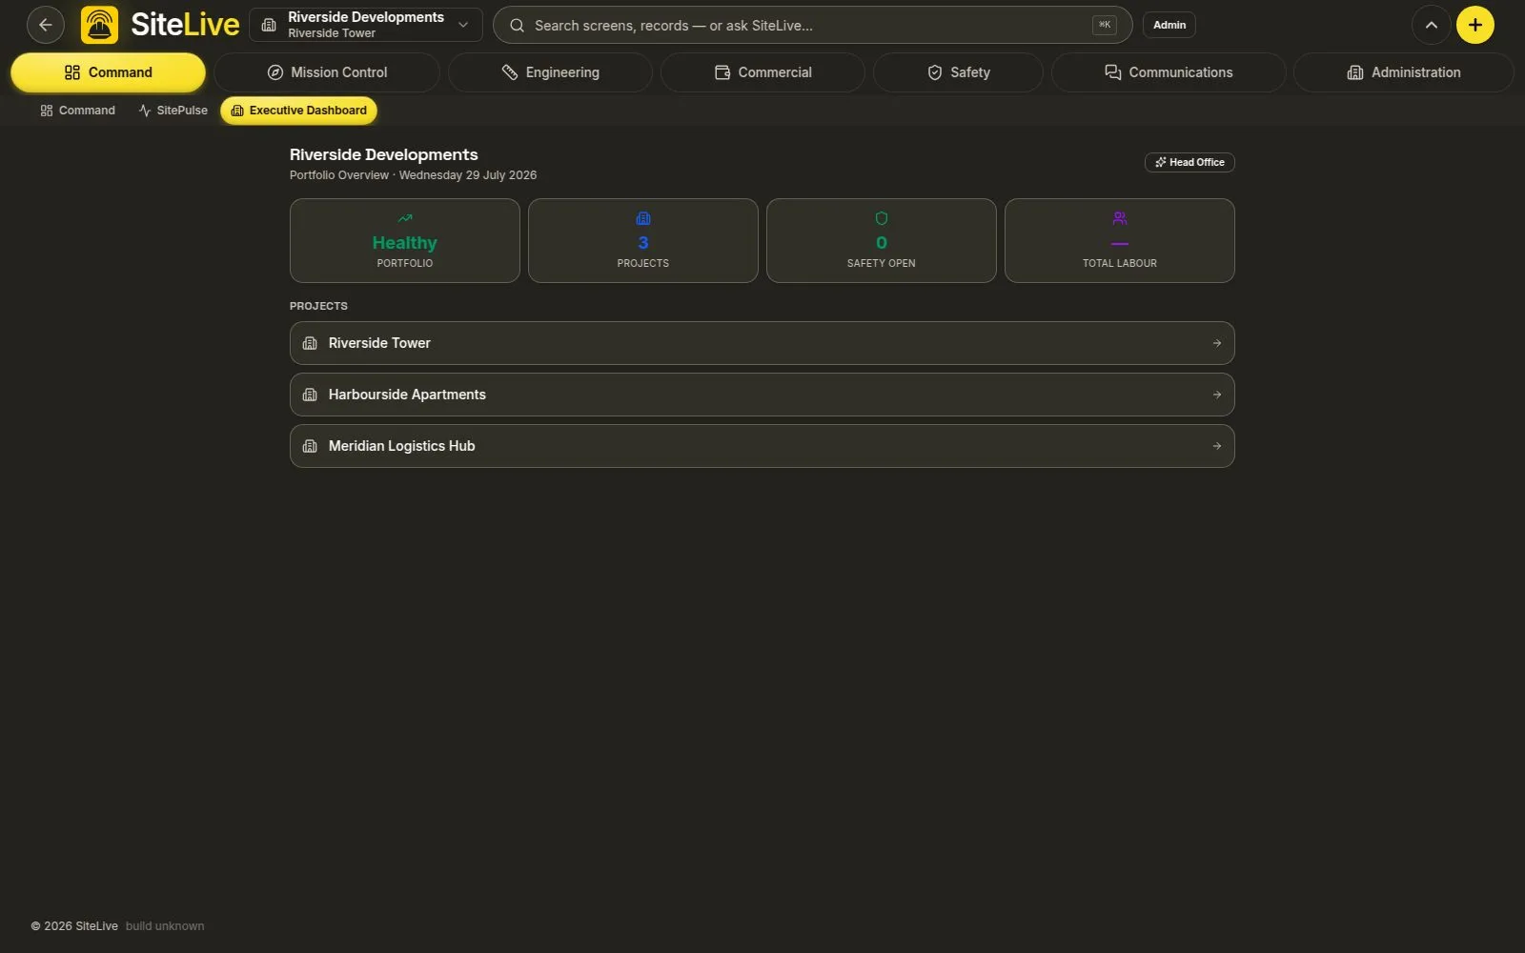
Task: Click the building icon beside Meridian Logistics Hub
Action: [x=310, y=446]
